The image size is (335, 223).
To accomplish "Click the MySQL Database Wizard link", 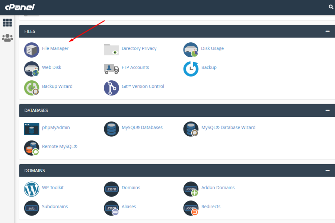I will pos(229,127).
